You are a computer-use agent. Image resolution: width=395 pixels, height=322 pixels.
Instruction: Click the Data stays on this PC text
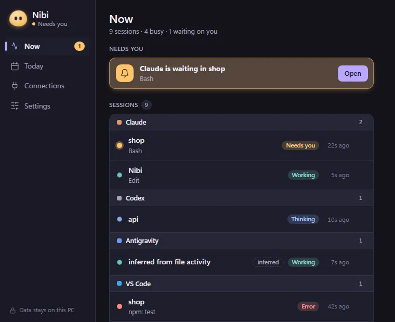(47, 310)
